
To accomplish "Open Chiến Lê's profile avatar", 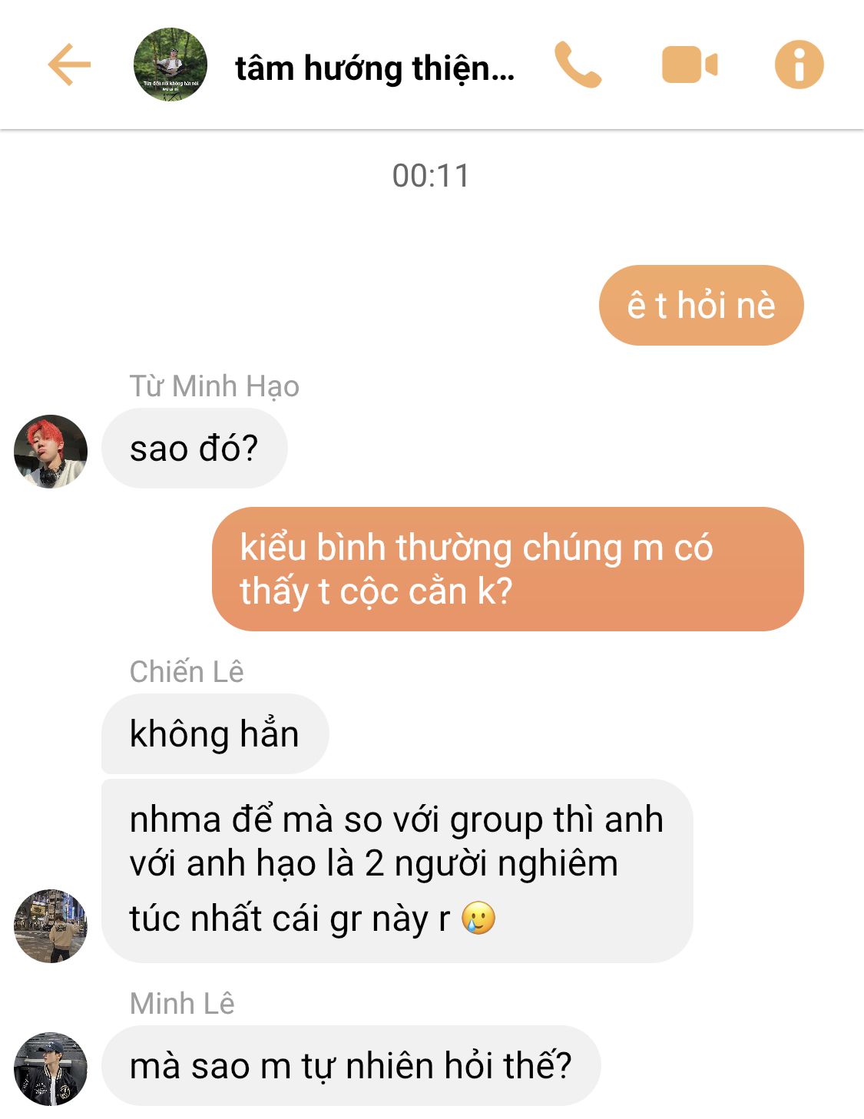I will pyautogui.click(x=51, y=926).
